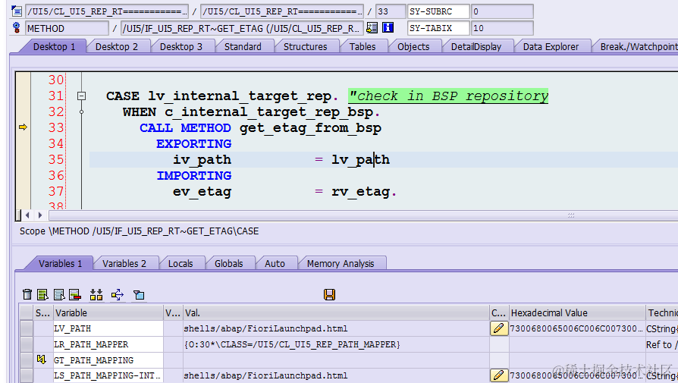Click the pencil icon in LS_PATH_MAPPING-INT row
This screenshot has width=678, height=383.
tap(498, 375)
